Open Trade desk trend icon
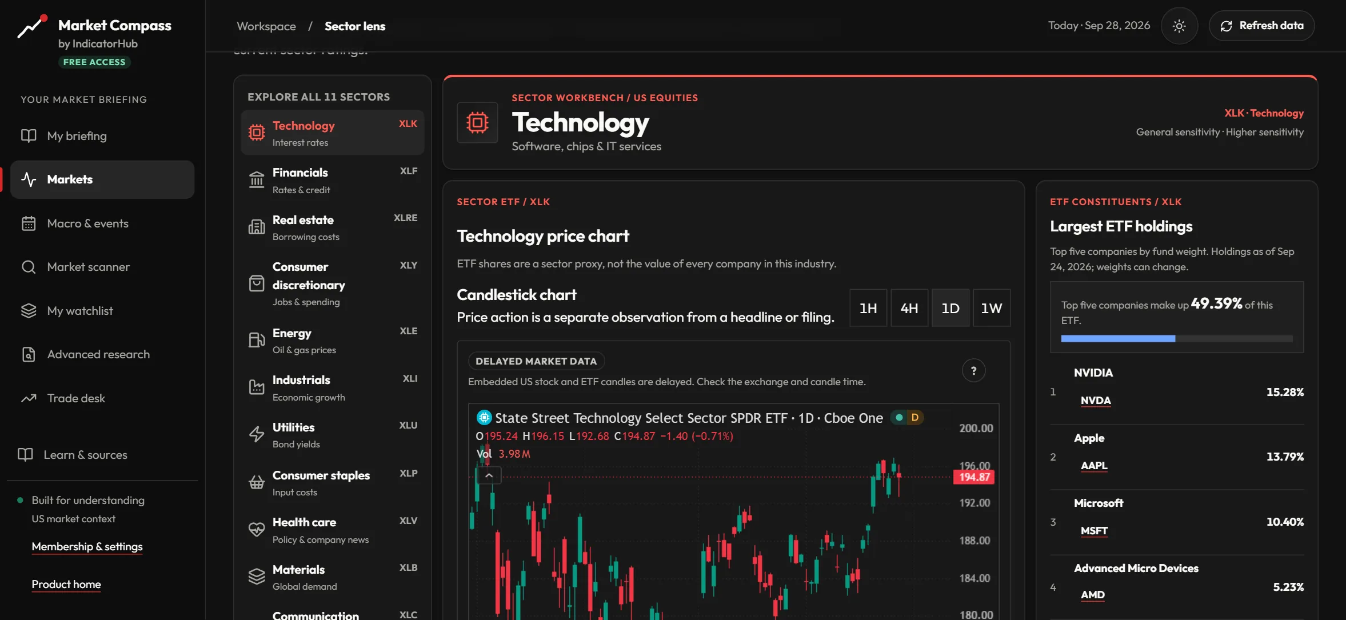The height and width of the screenshot is (620, 1346). 29,398
